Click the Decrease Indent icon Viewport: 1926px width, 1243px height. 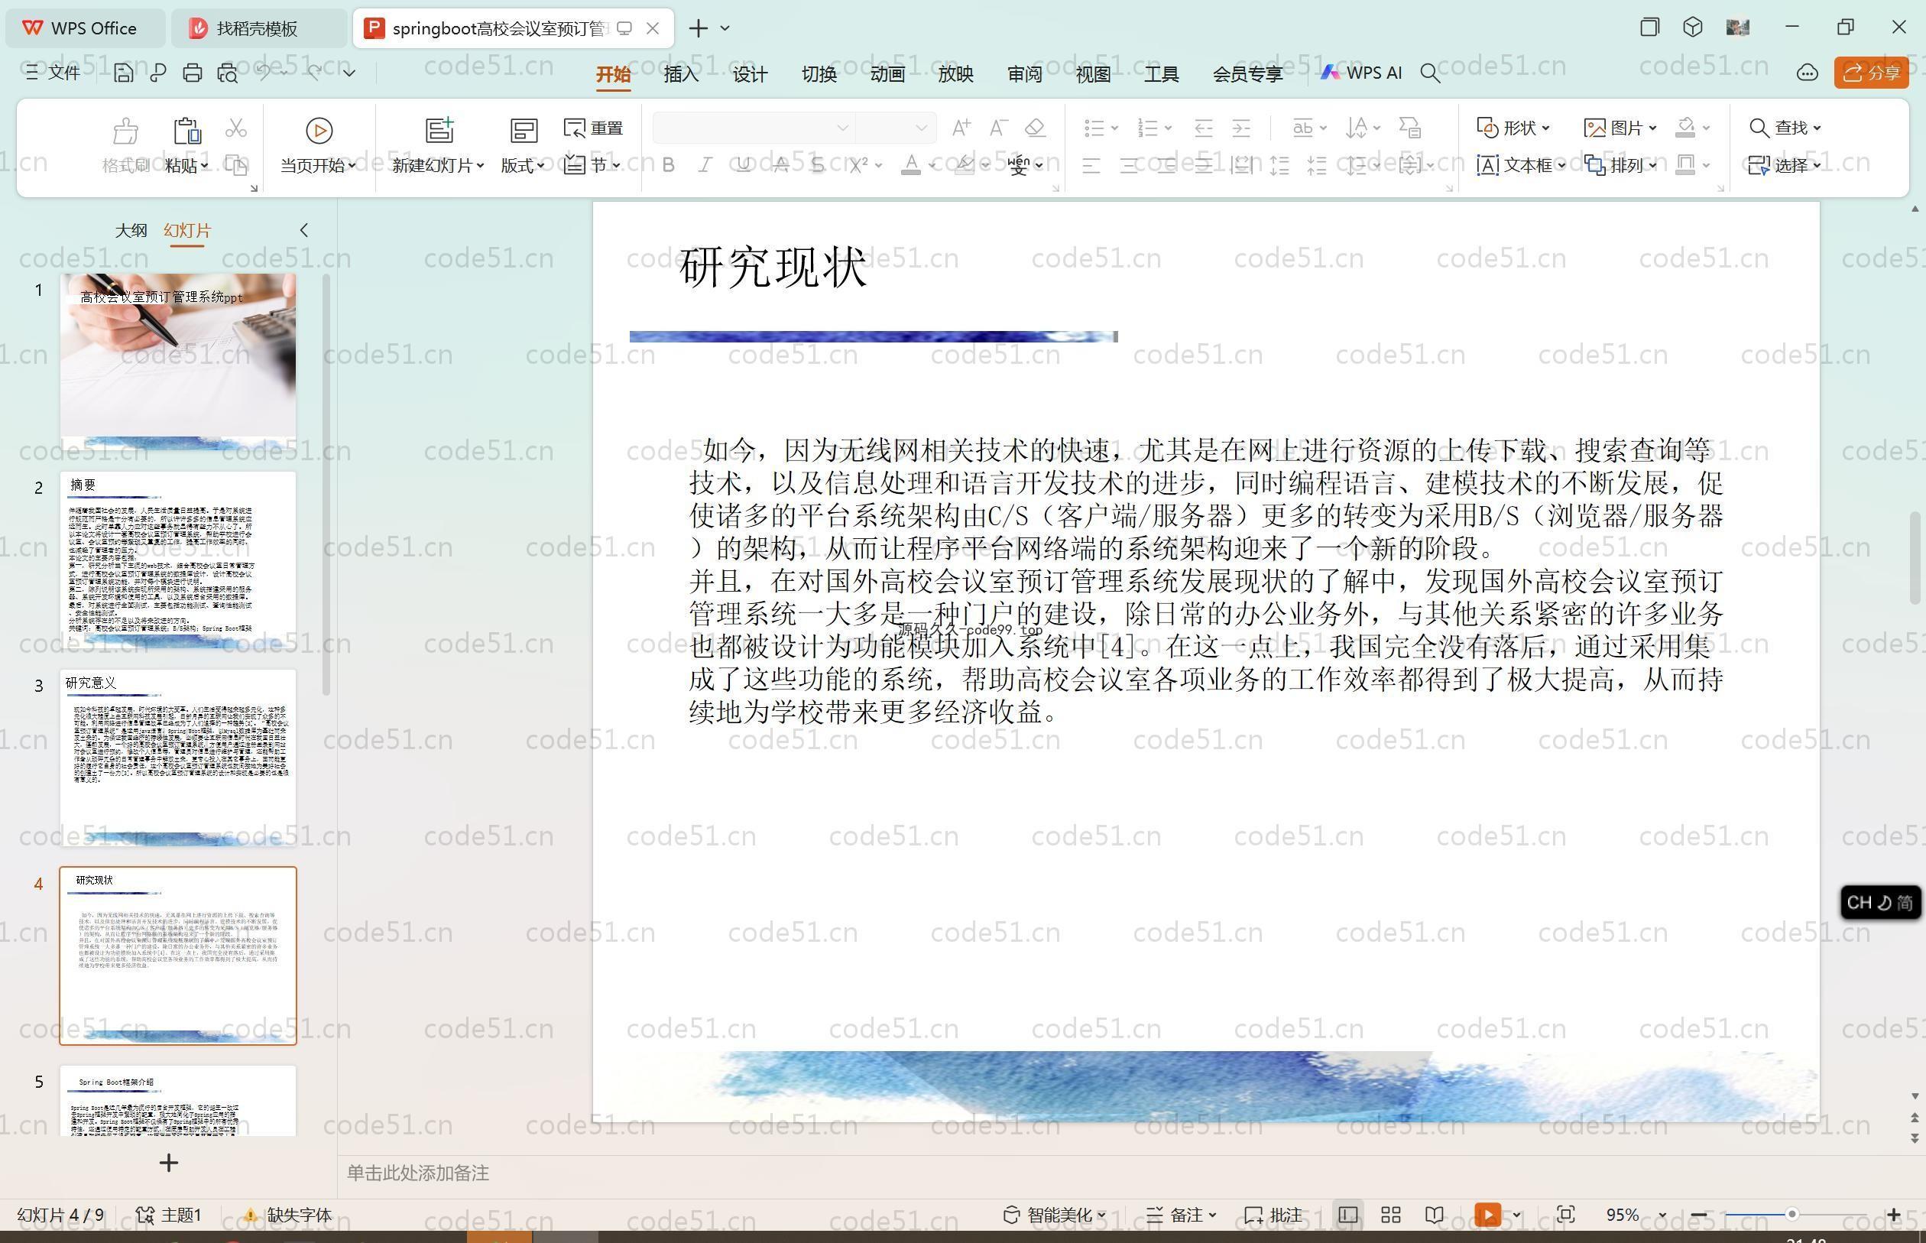click(x=1204, y=128)
